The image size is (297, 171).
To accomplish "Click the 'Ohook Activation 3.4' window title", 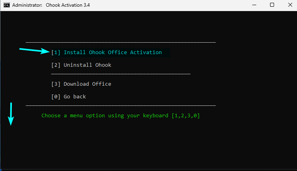I will point(68,5).
